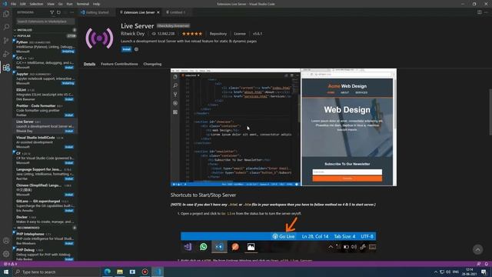Viewport: 492px width, 277px height.
Task: Click the filter extensions icon
Action: (52, 12)
